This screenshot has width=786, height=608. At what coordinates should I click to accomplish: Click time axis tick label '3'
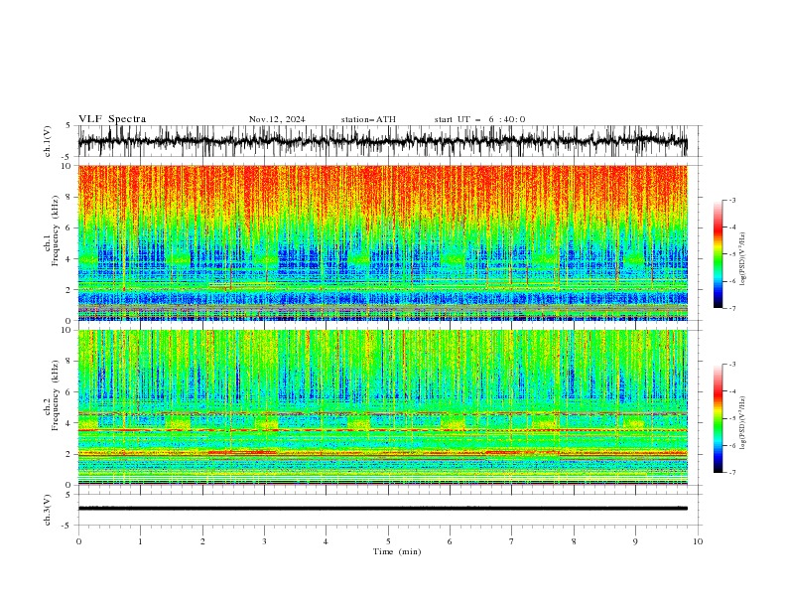tap(264, 541)
